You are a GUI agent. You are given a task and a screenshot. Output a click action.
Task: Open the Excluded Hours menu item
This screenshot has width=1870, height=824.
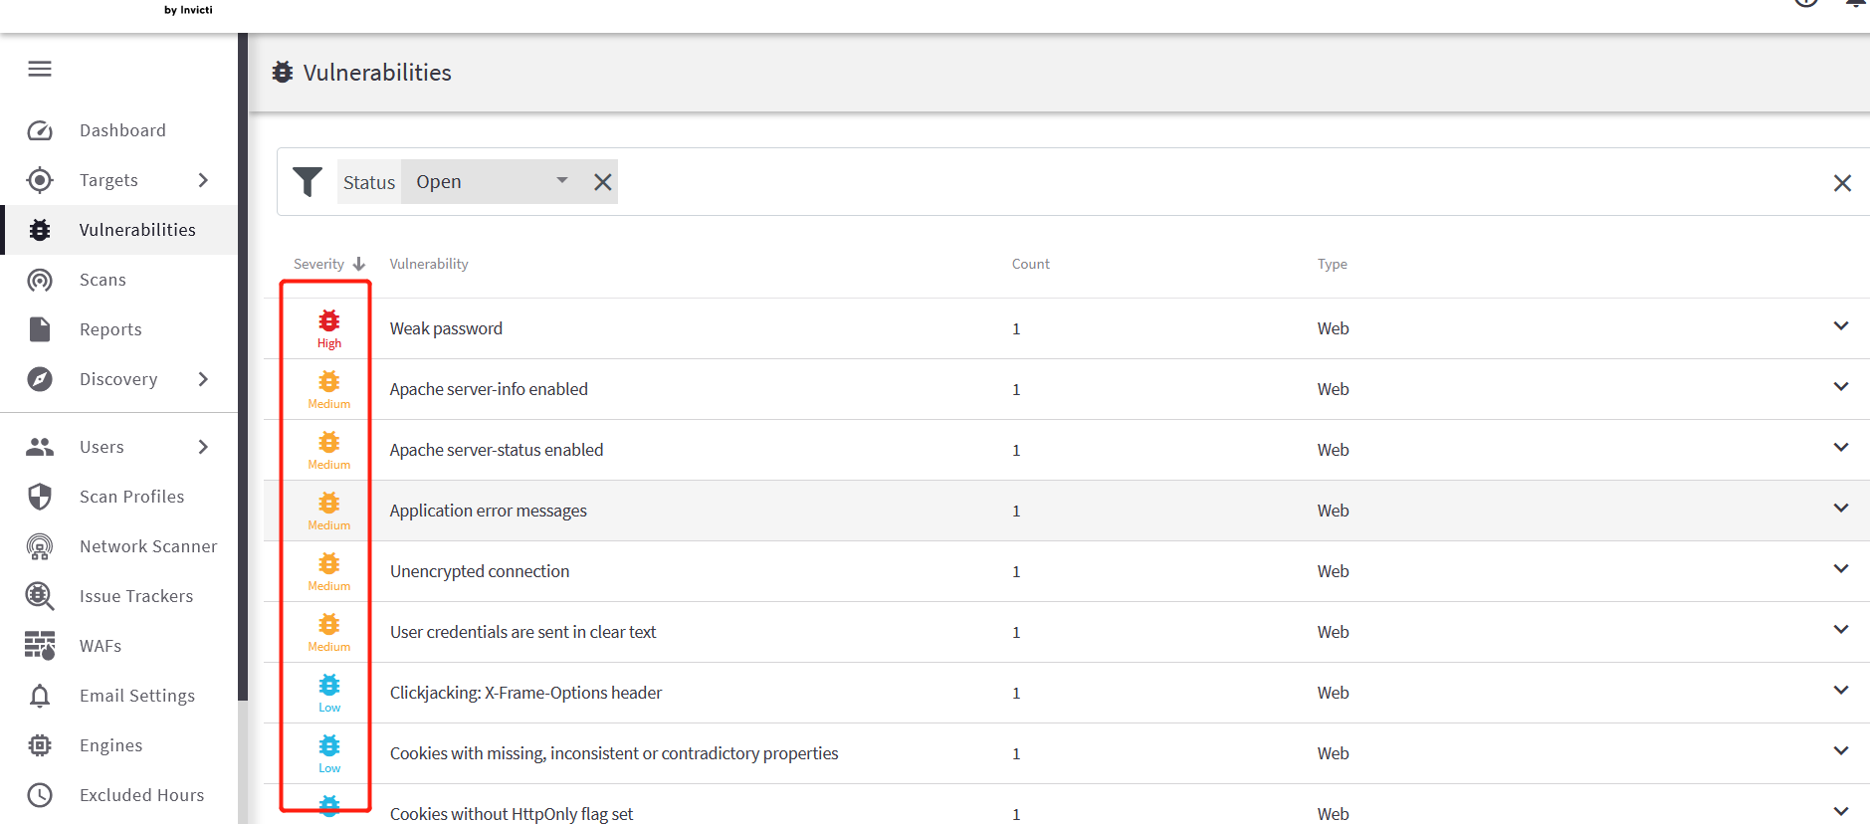[x=119, y=795]
